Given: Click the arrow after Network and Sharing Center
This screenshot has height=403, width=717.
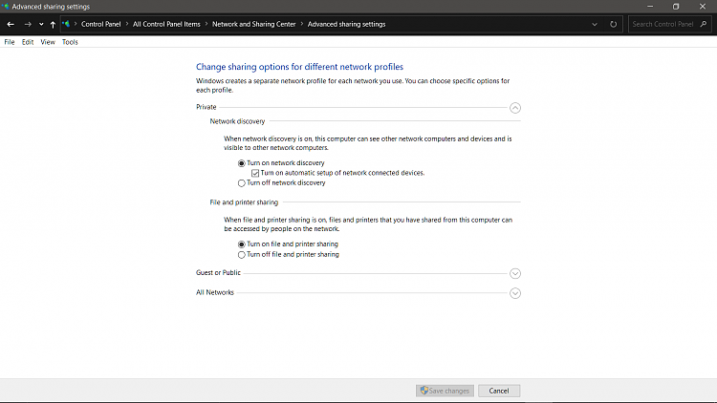Looking at the screenshot, I should [302, 24].
